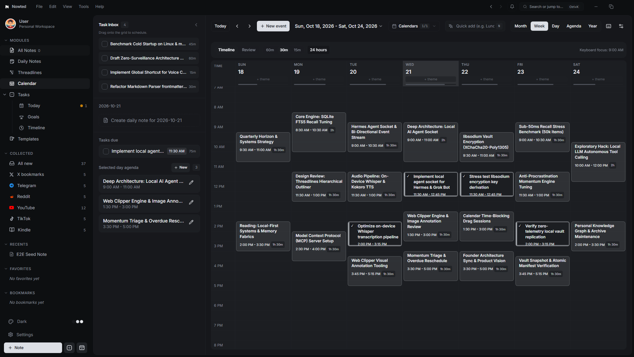The height and width of the screenshot is (357, 634).
Task: Click New in Selected day agenda
Action: point(181,168)
